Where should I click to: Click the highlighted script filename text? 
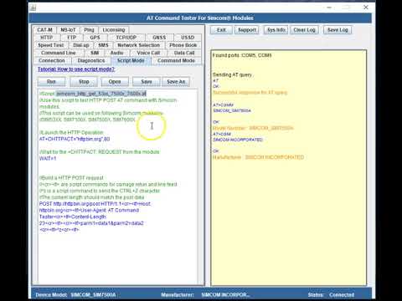[x=101, y=94]
